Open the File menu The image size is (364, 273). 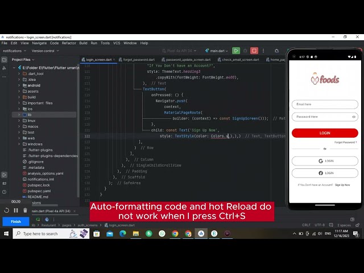coord(5,43)
